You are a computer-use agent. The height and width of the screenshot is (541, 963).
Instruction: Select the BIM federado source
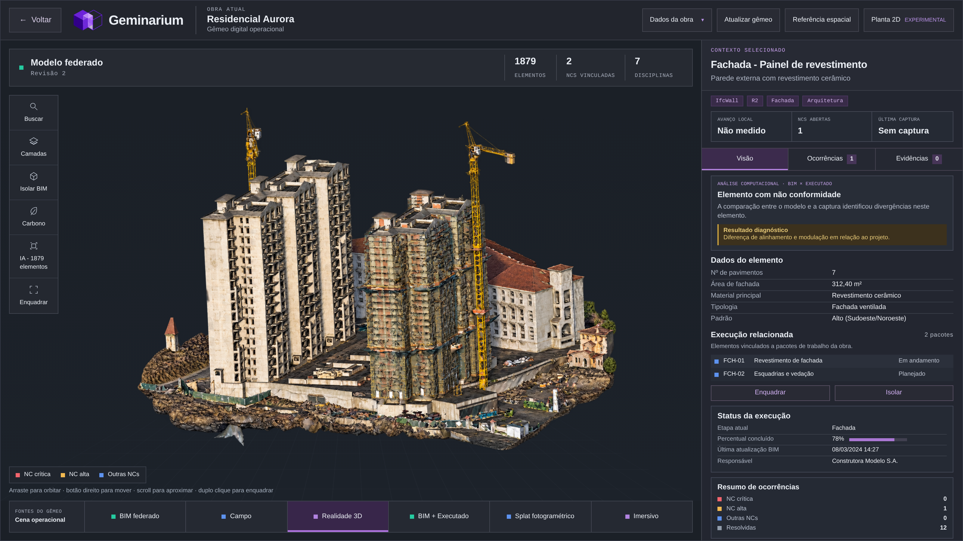coord(135,516)
